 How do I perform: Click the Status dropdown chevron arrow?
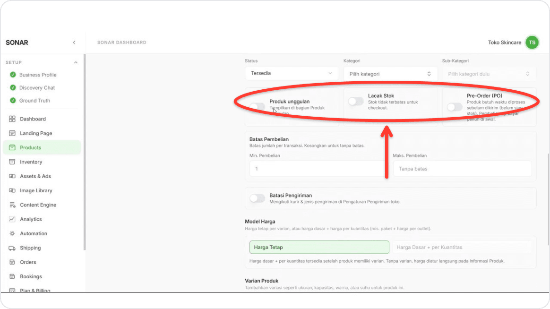pyautogui.click(x=330, y=73)
